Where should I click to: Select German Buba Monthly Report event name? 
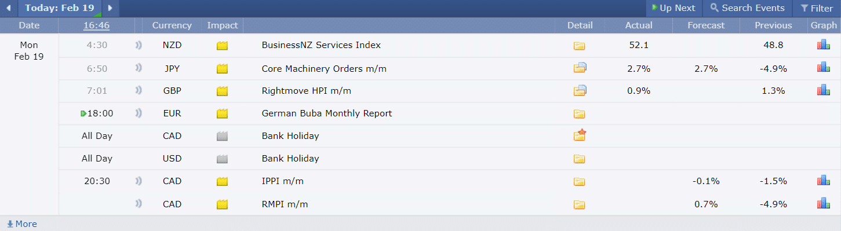click(327, 113)
